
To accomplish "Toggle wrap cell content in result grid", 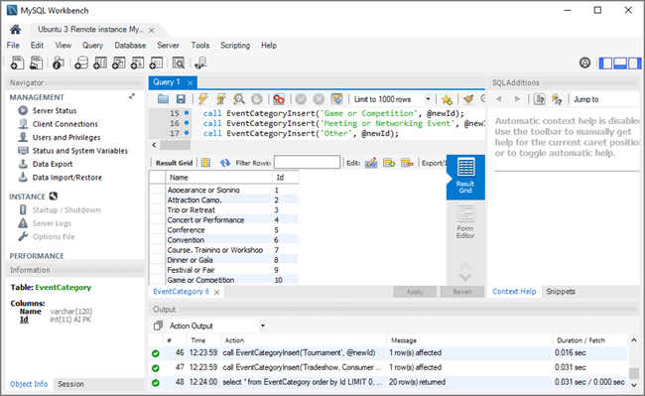I will click(x=206, y=163).
